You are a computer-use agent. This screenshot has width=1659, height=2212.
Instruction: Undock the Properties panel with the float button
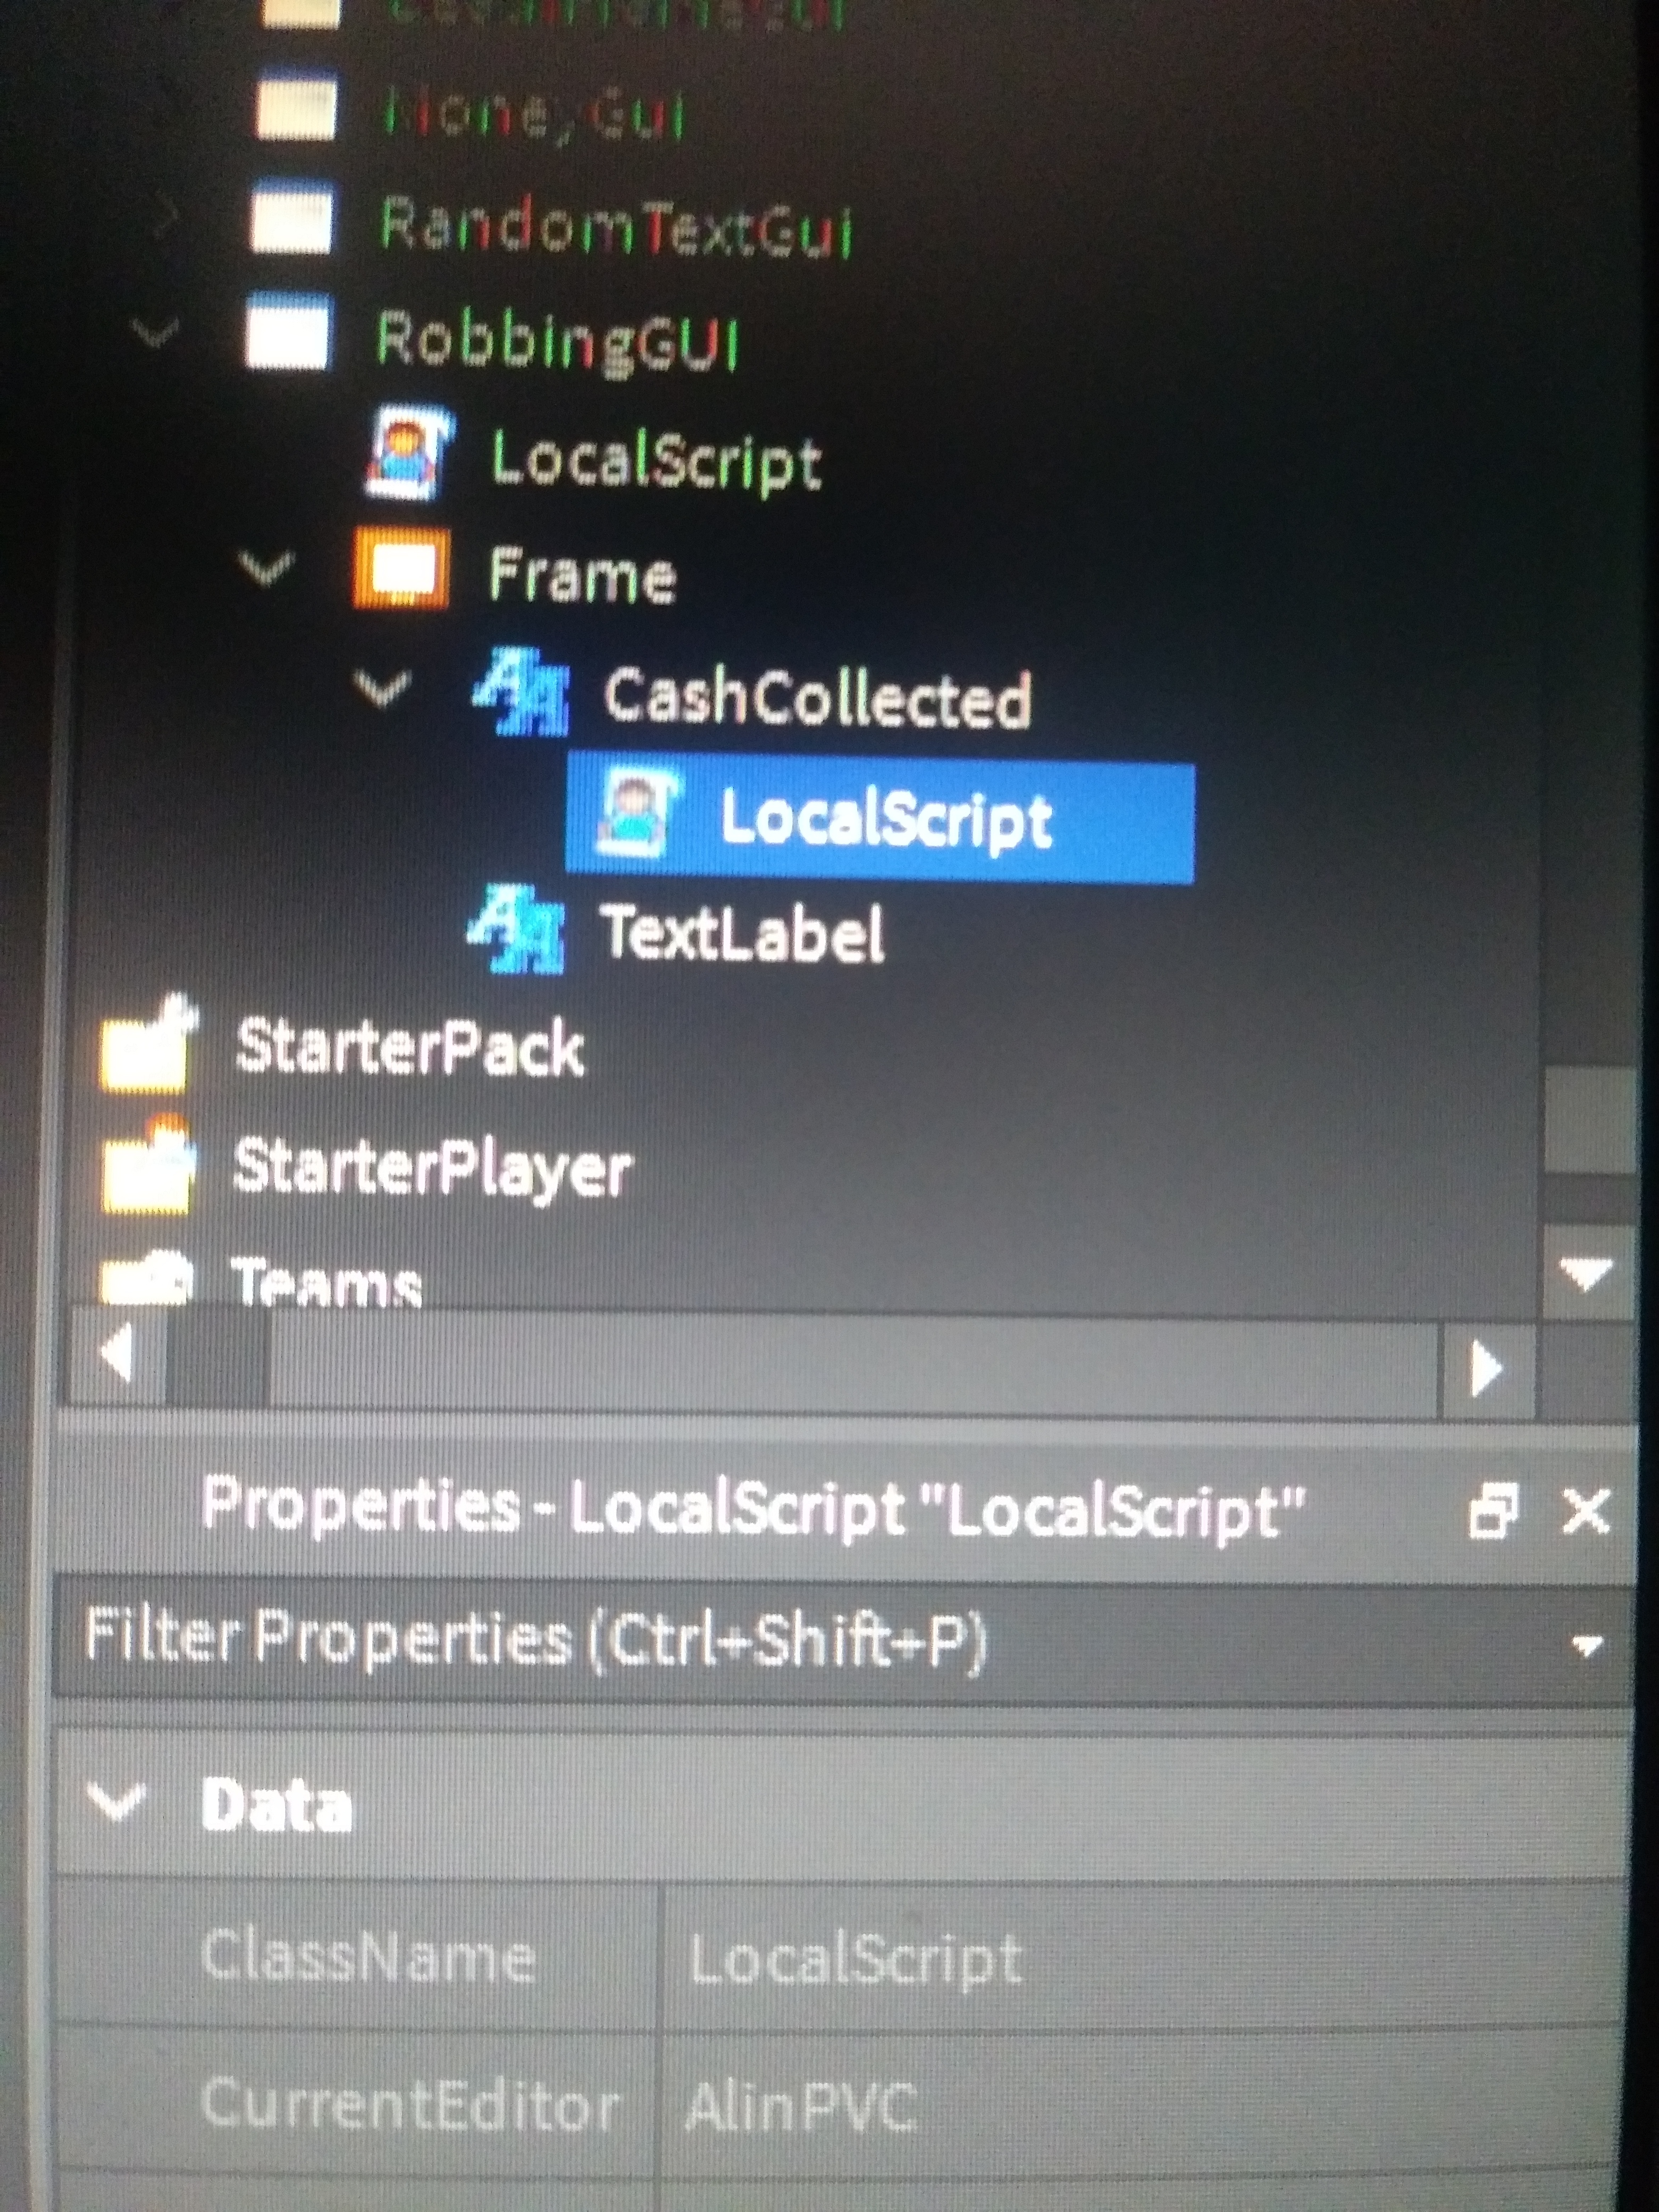point(1493,1510)
